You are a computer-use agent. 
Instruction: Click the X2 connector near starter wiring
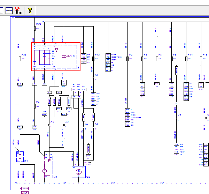[49, 125]
